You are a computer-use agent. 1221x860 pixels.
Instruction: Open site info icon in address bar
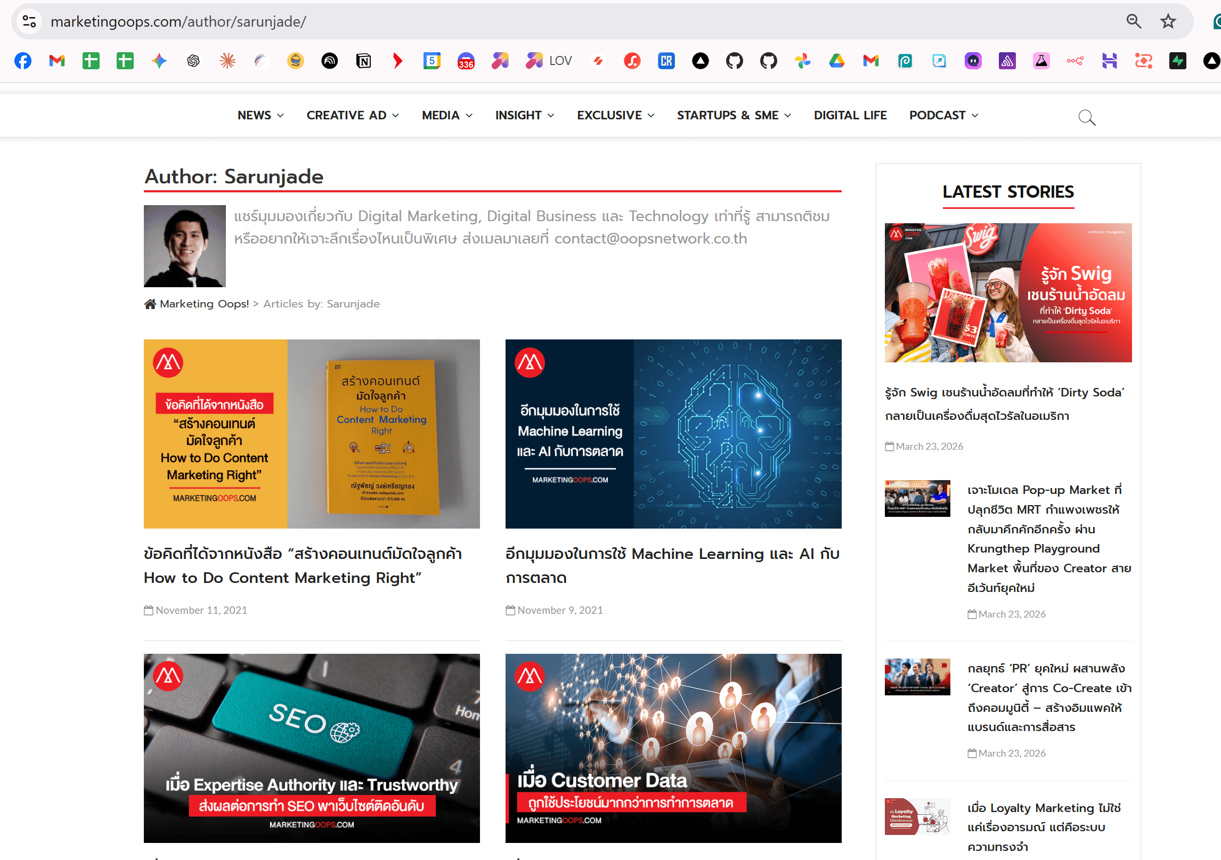coord(29,21)
